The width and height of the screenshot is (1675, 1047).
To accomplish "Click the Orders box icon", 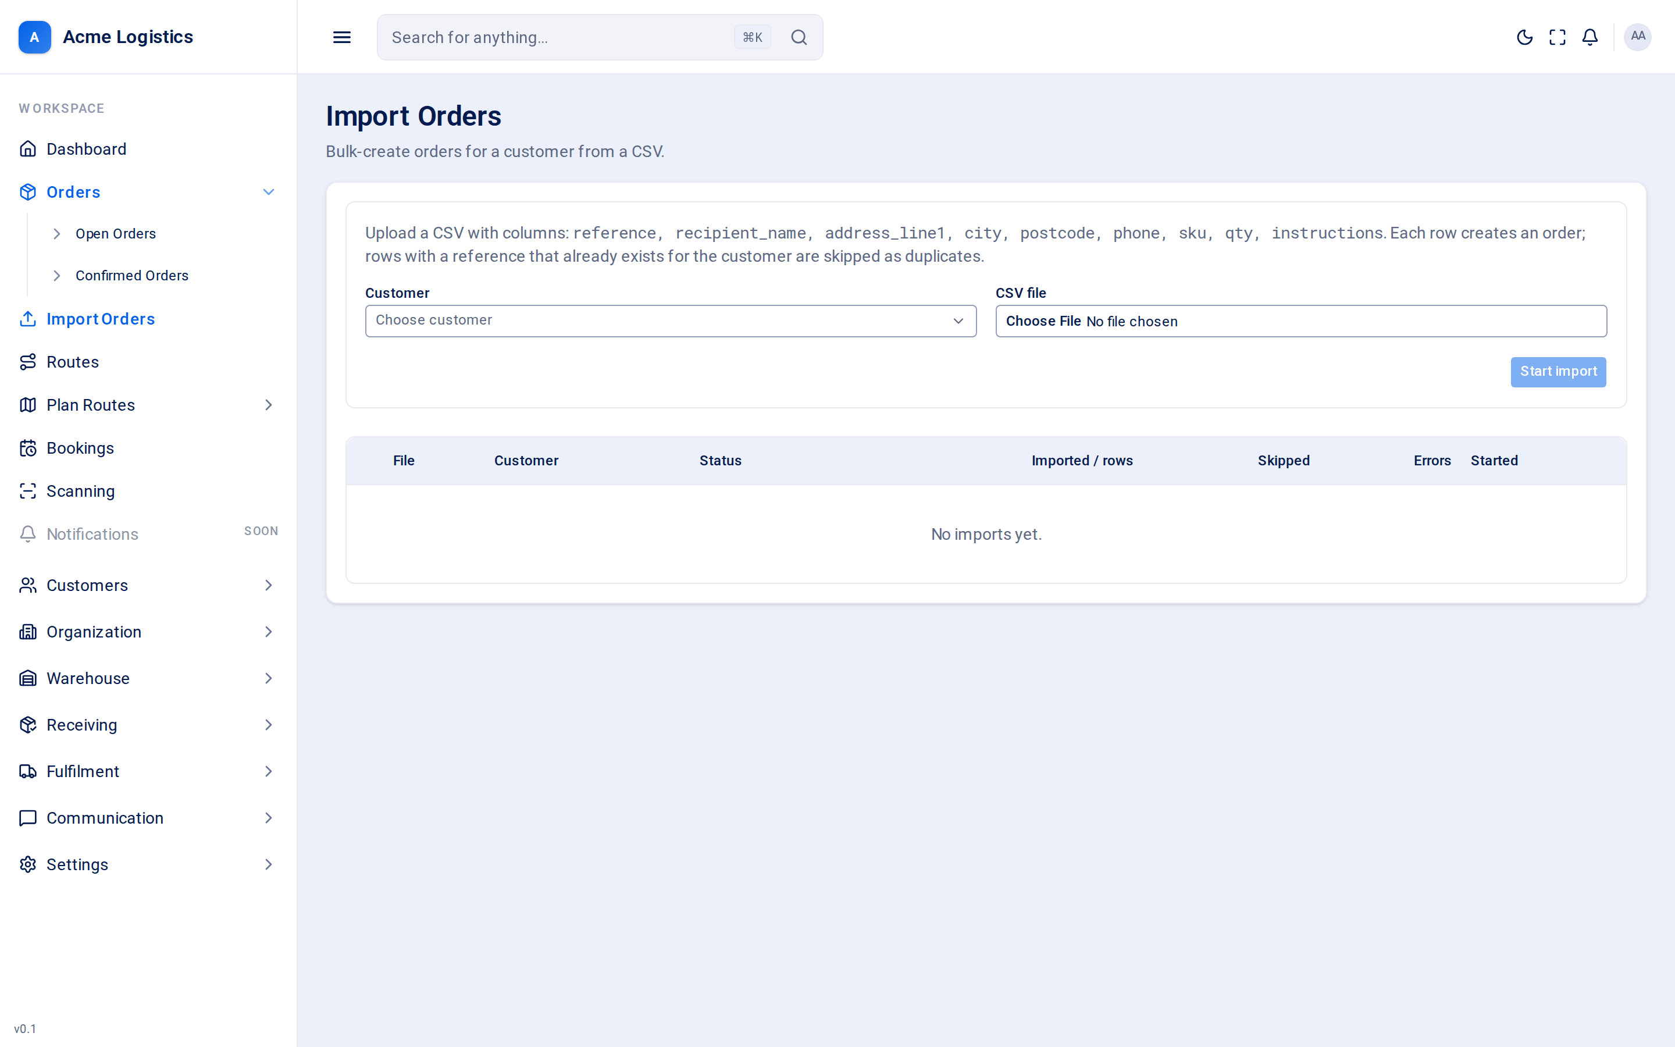I will (x=28, y=192).
